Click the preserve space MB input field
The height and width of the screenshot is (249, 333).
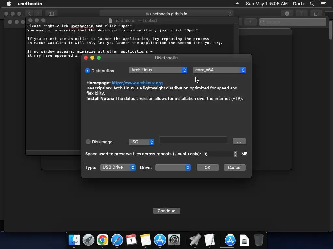(x=219, y=154)
